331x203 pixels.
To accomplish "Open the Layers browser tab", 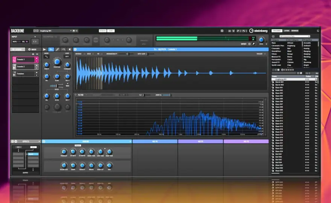I will [x=287, y=31].
